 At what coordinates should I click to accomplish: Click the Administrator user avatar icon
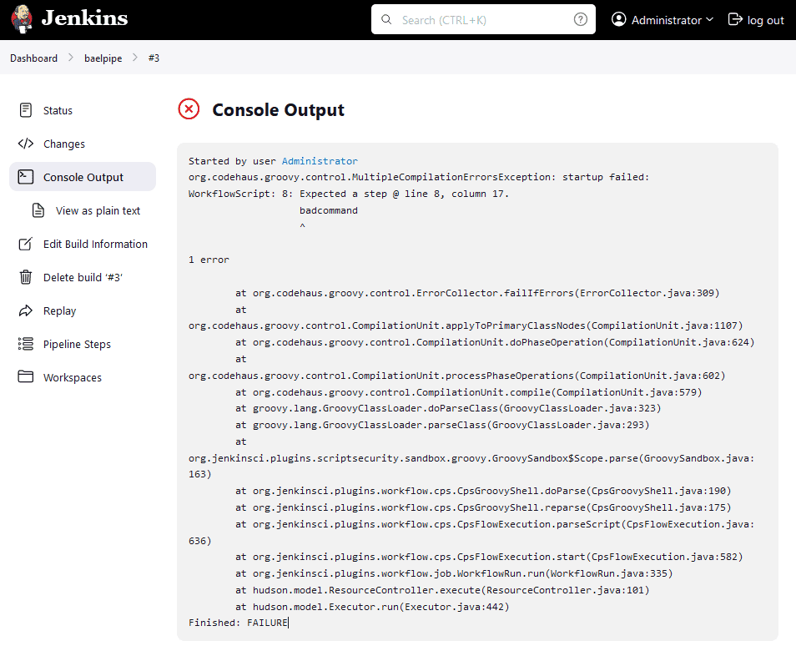[618, 19]
